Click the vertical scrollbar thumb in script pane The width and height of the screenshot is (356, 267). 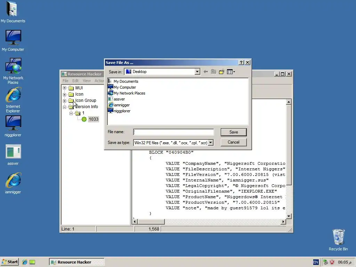pos(289,145)
